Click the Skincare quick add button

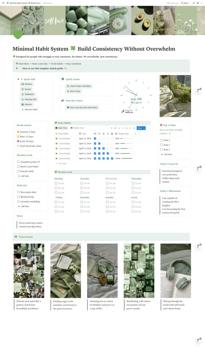[x=27, y=104]
